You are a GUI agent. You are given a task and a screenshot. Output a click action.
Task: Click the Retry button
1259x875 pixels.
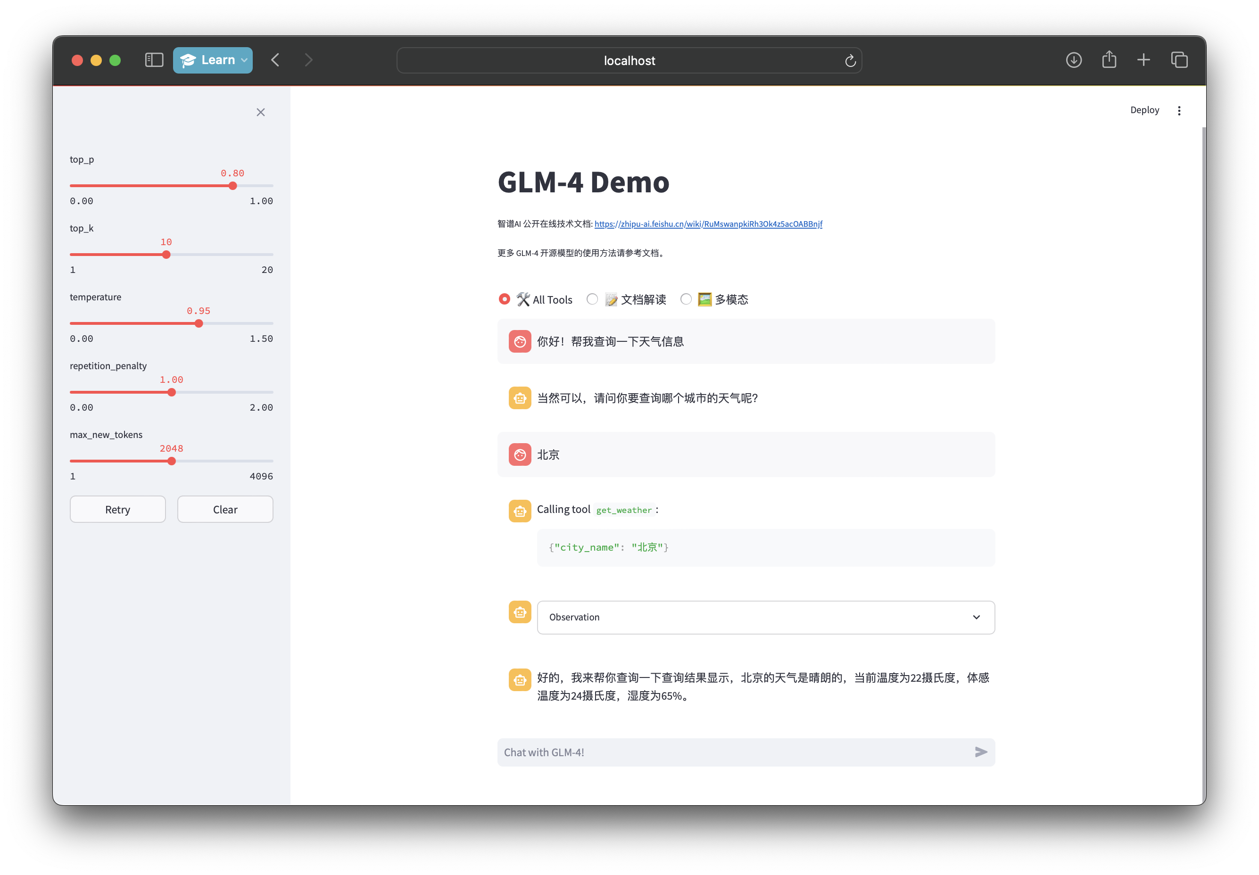(x=117, y=509)
